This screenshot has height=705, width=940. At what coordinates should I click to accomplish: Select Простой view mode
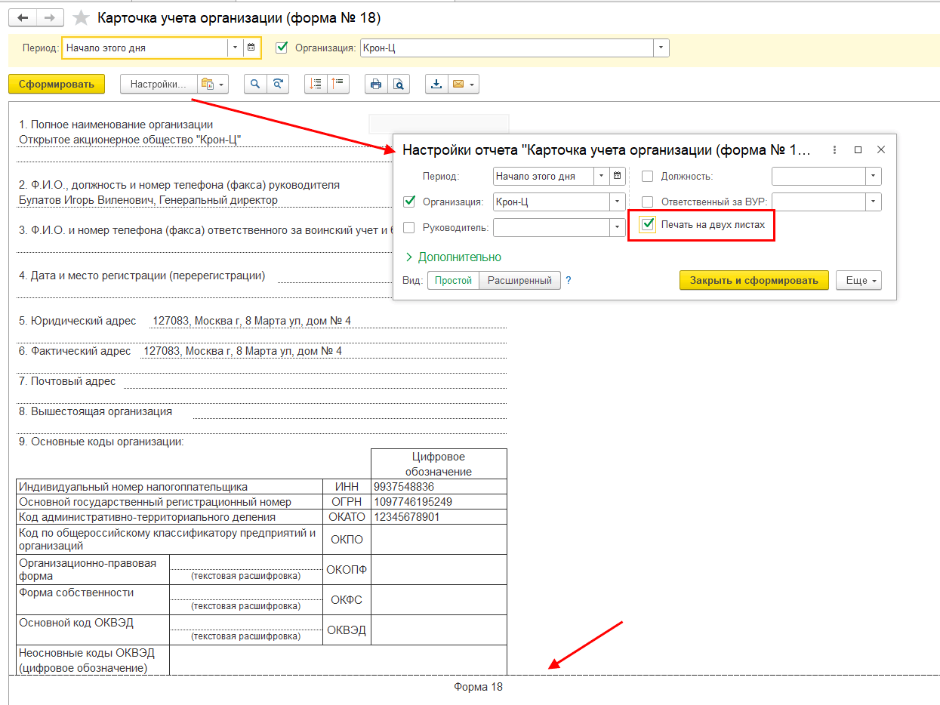(x=453, y=280)
